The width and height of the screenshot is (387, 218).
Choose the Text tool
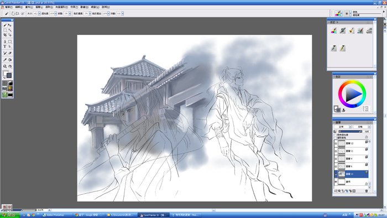5,46
